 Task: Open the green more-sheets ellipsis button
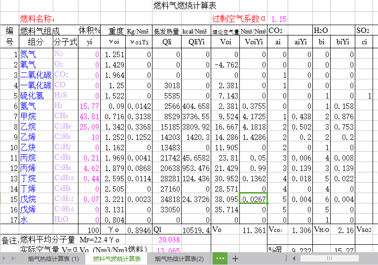click(x=221, y=259)
